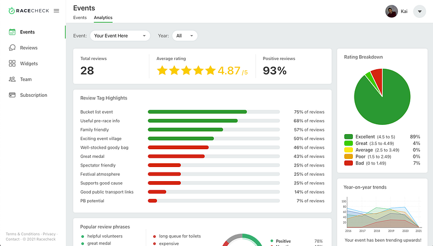Click the '75% of reviews' value
The width and height of the screenshot is (433, 246).
click(x=309, y=112)
